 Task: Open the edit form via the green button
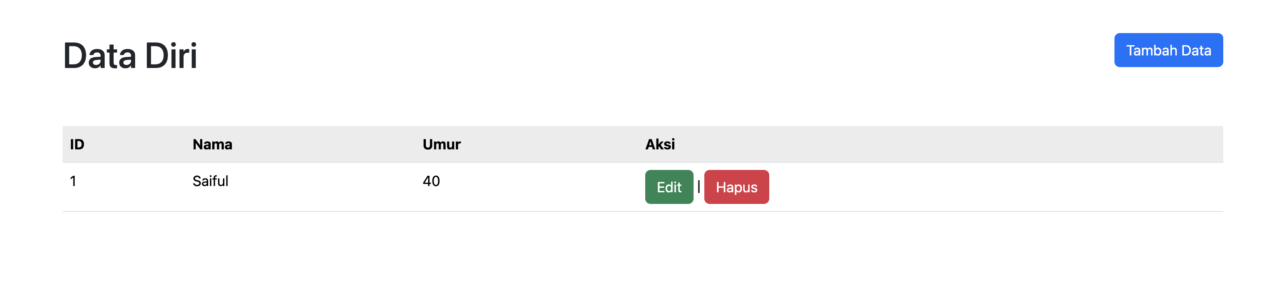(x=669, y=187)
